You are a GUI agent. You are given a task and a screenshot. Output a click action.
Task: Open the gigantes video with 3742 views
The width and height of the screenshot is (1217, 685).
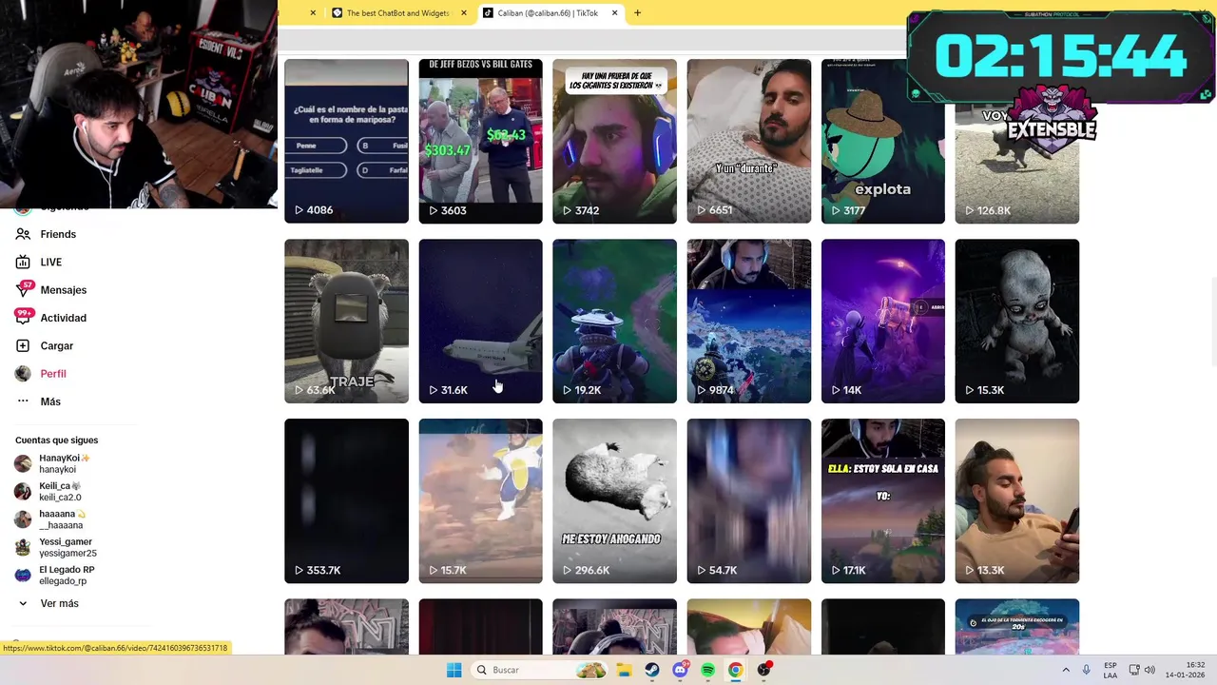[614, 141]
